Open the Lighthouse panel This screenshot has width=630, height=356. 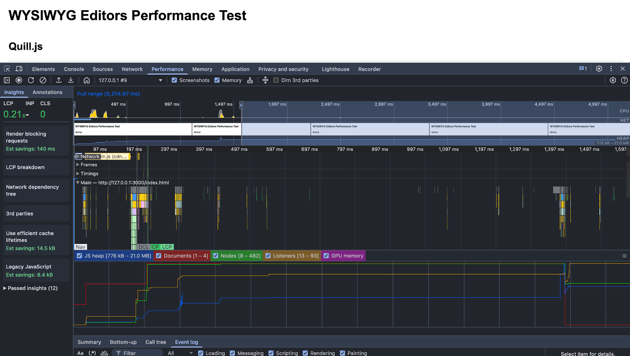point(335,69)
